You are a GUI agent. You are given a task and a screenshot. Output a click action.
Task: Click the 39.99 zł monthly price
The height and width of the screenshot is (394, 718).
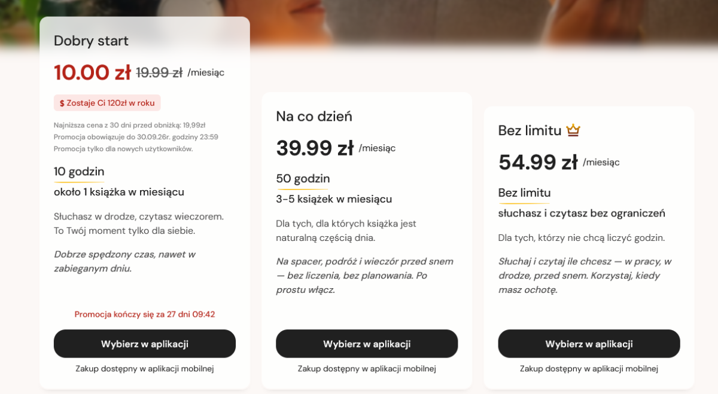pyautogui.click(x=315, y=148)
